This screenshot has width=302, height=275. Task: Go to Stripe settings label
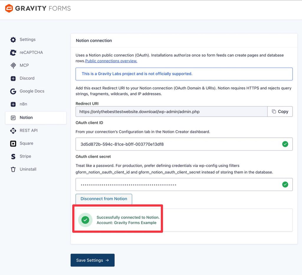click(x=25, y=156)
